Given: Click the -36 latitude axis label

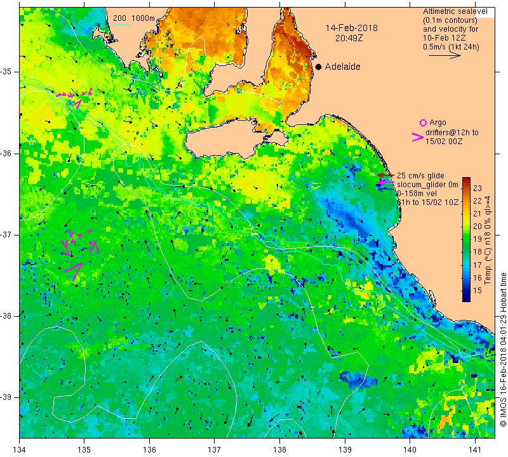Looking at the screenshot, I should tap(6, 153).
